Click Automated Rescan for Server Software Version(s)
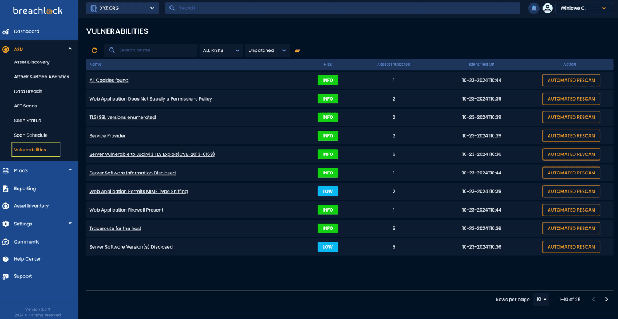 571,247
